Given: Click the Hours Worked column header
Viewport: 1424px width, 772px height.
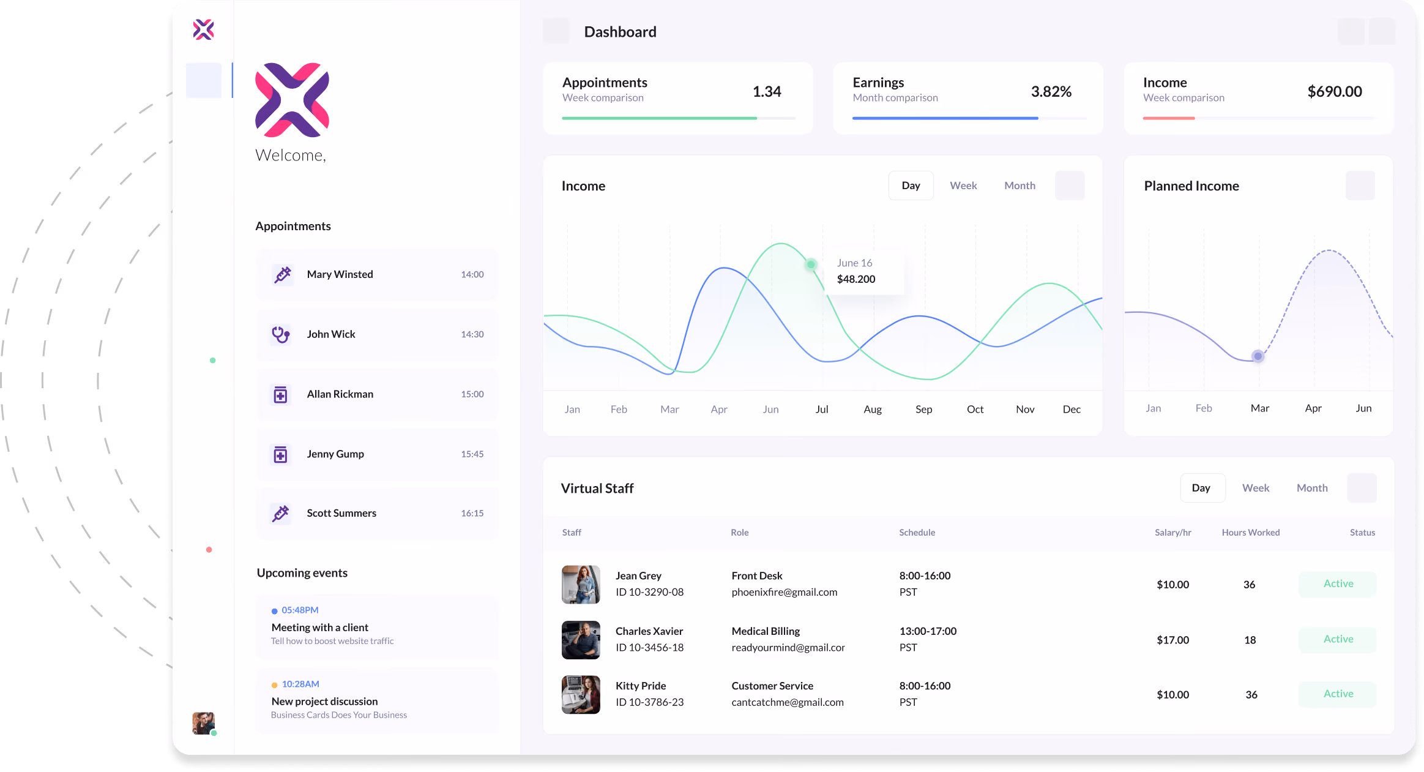Looking at the screenshot, I should (x=1250, y=533).
